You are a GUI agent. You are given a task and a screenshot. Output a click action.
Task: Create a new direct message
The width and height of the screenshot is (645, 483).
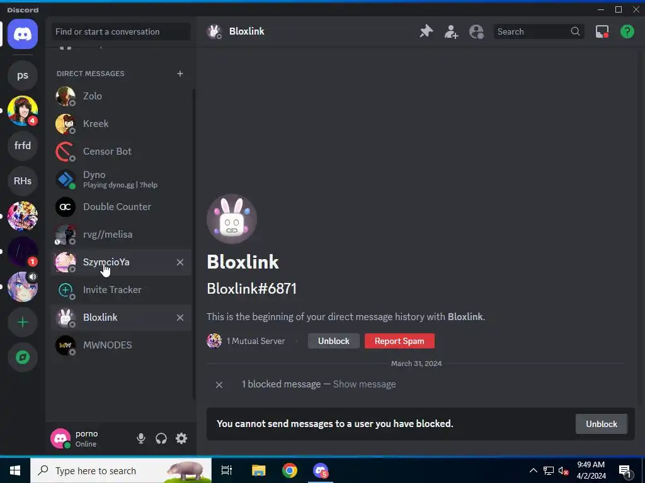click(x=180, y=74)
